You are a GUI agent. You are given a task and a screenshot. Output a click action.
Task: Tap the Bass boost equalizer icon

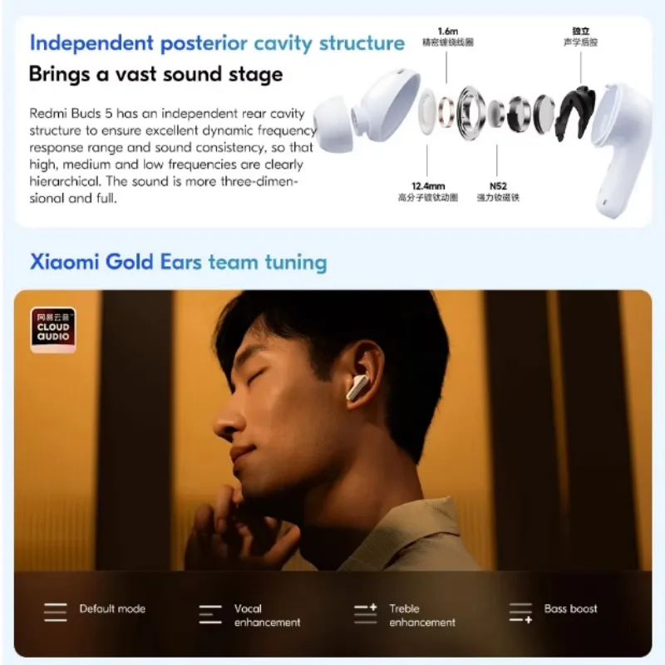coord(520,613)
